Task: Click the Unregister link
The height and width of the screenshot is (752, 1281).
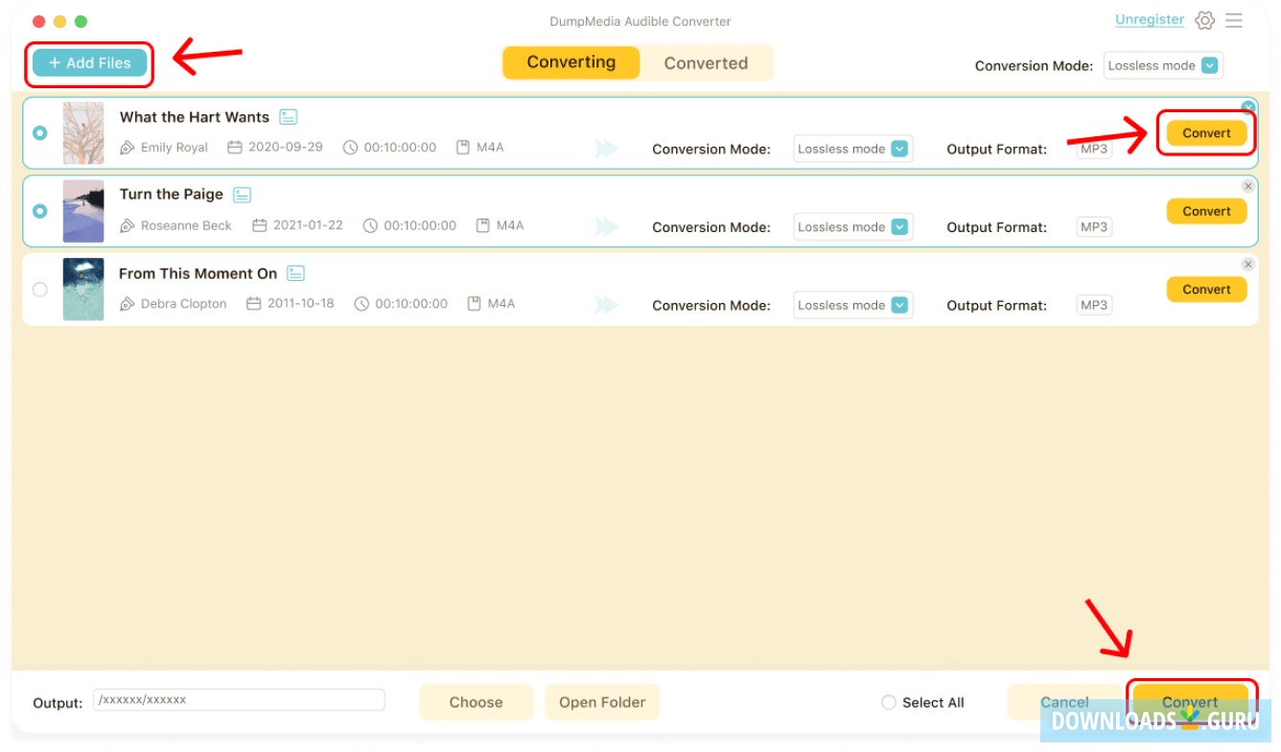Action: (x=1150, y=19)
